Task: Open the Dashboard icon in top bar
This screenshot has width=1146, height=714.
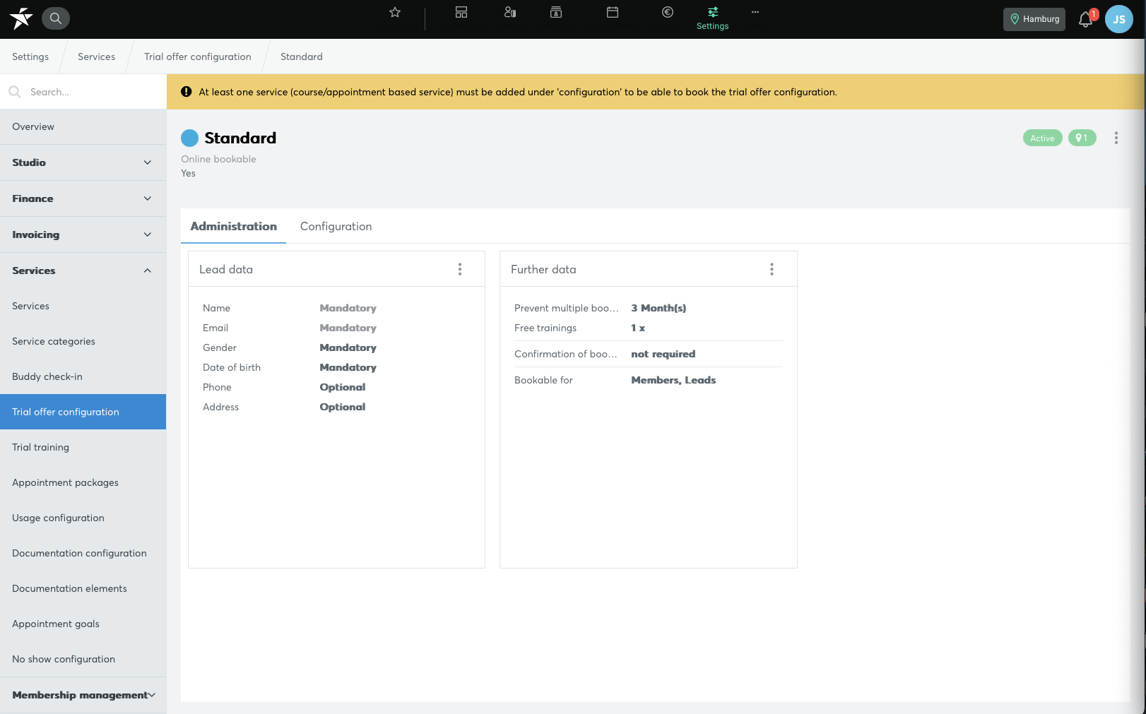Action: click(x=461, y=12)
